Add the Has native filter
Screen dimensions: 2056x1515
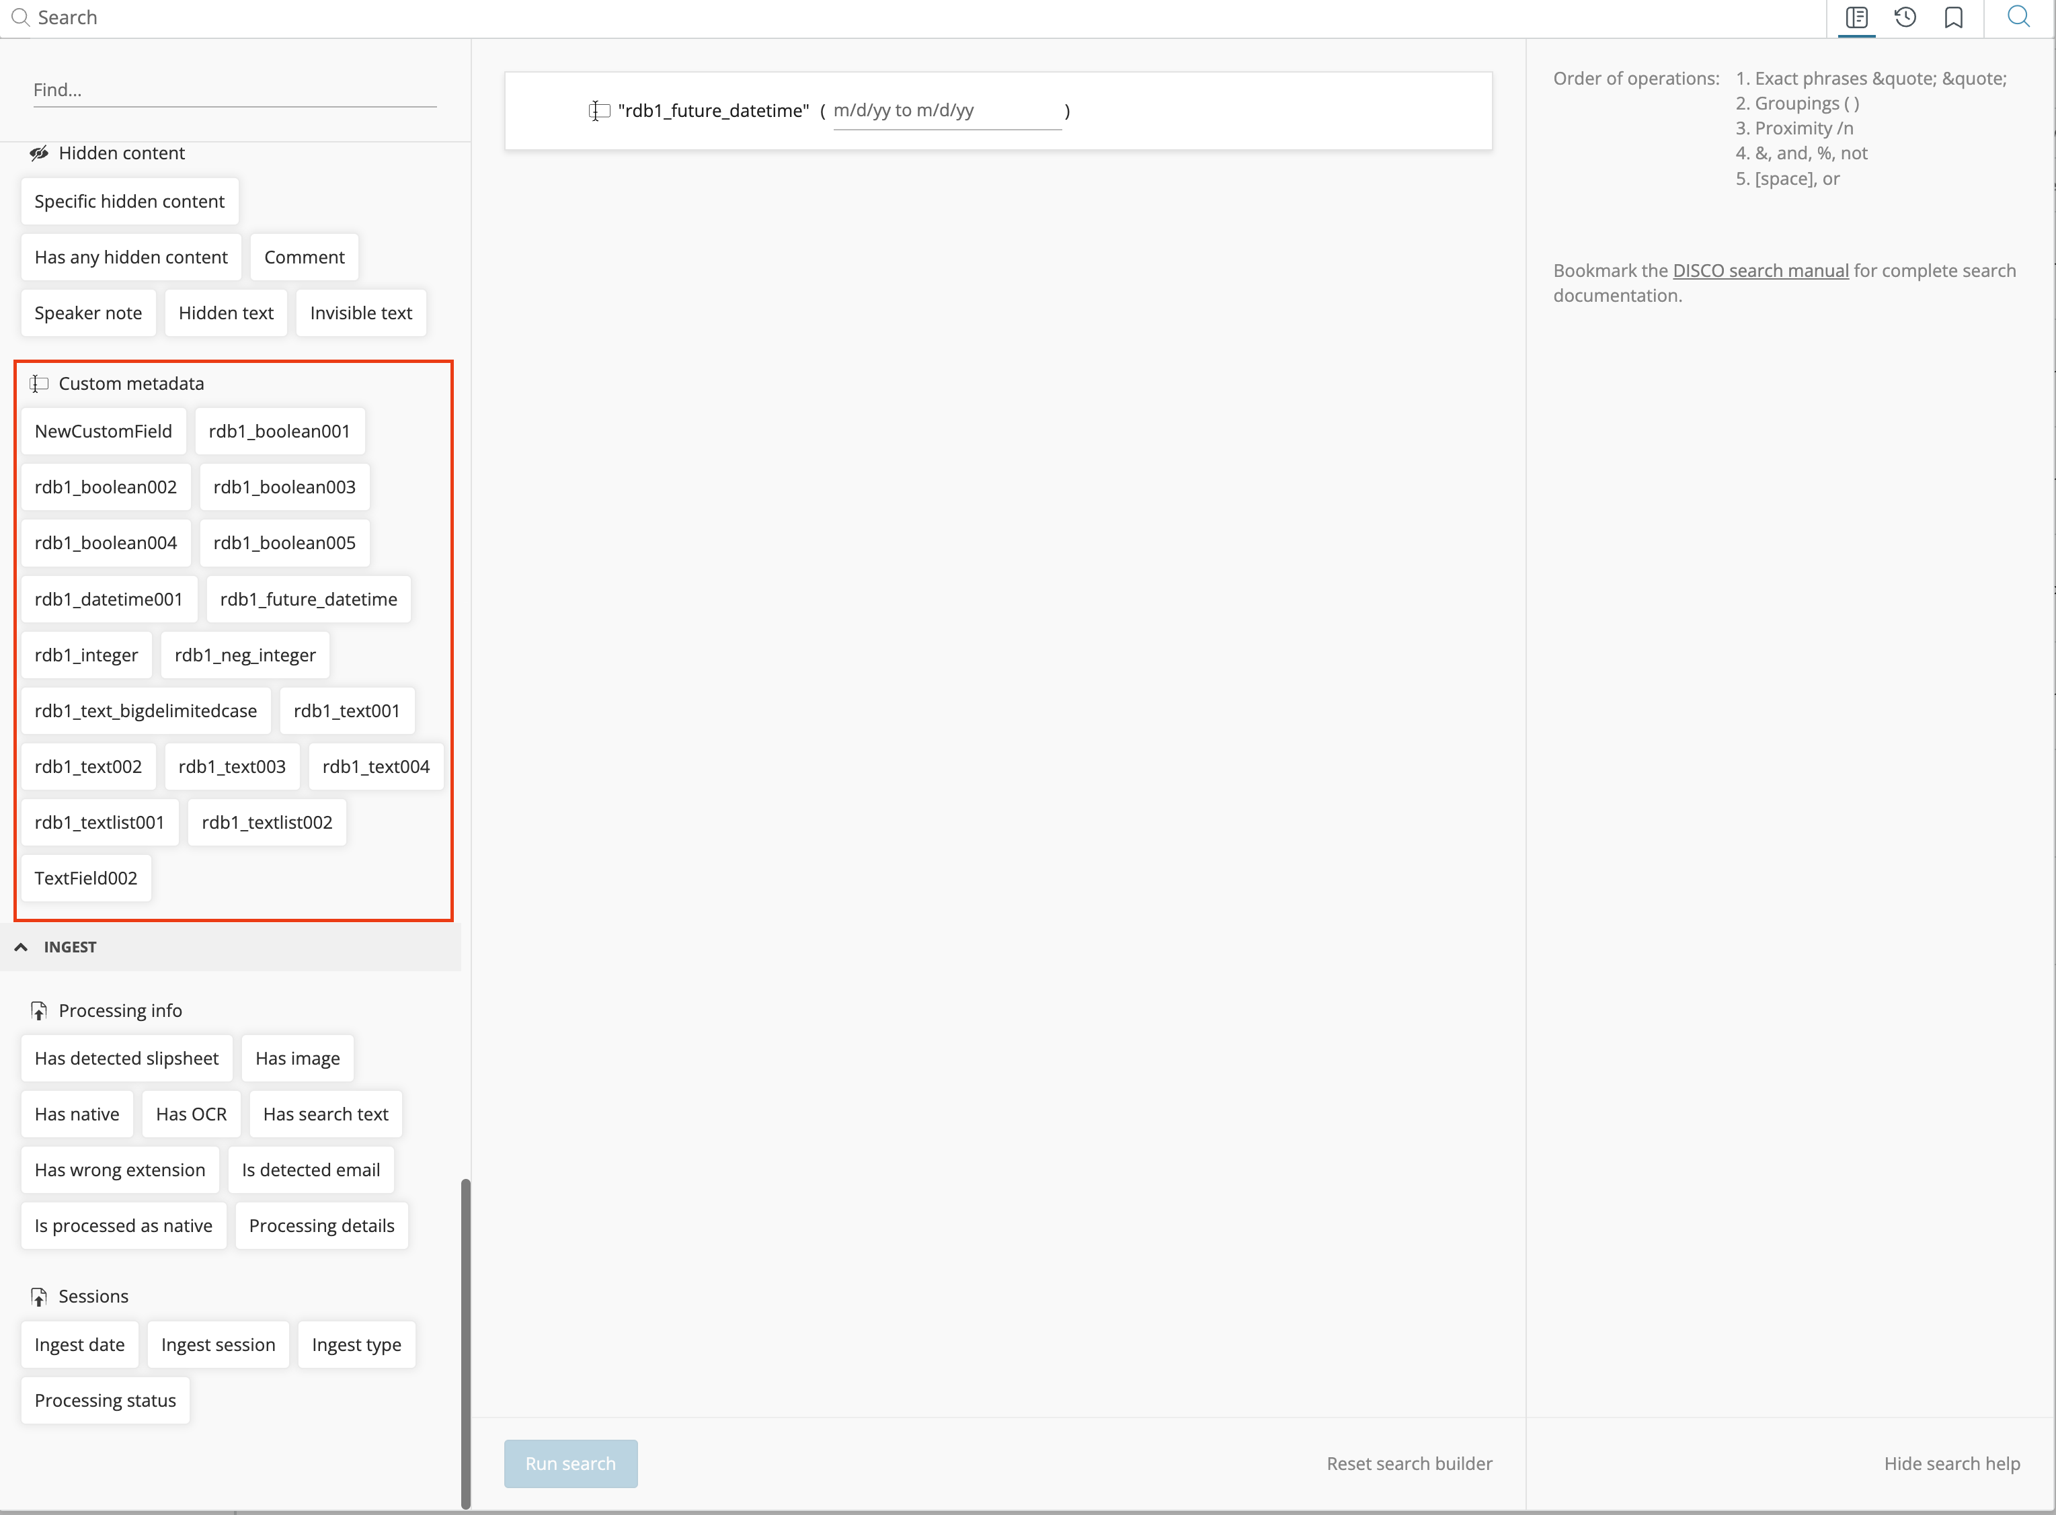pos(77,1114)
